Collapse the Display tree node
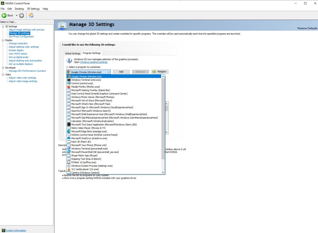Image resolution: width=318 pixels, height=233 pixels. (x=3, y=40)
